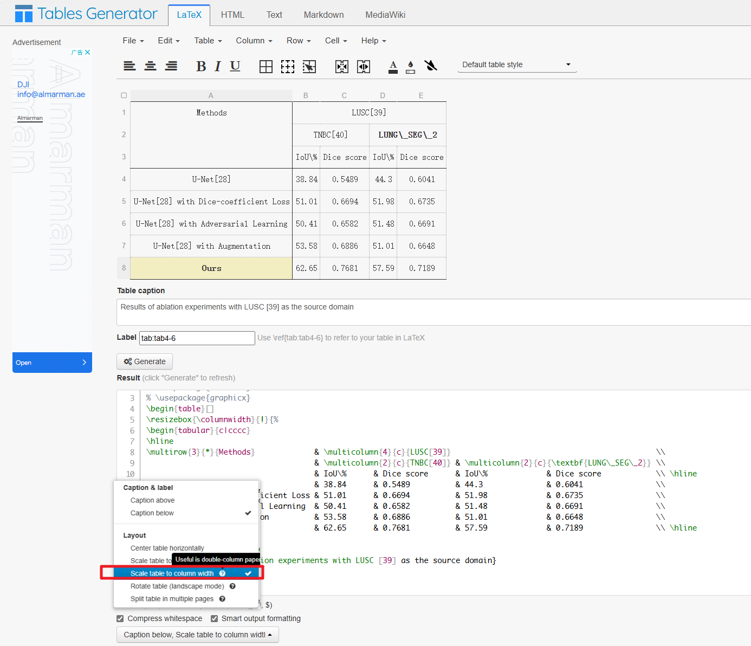Click the help icon beside Split table in multiple pages

[222, 599]
